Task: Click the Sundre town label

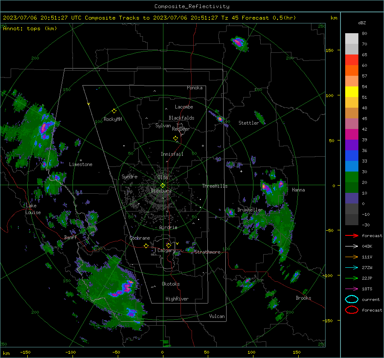Action: click(130, 176)
